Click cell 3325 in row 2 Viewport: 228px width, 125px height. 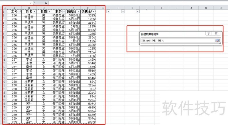point(88,15)
